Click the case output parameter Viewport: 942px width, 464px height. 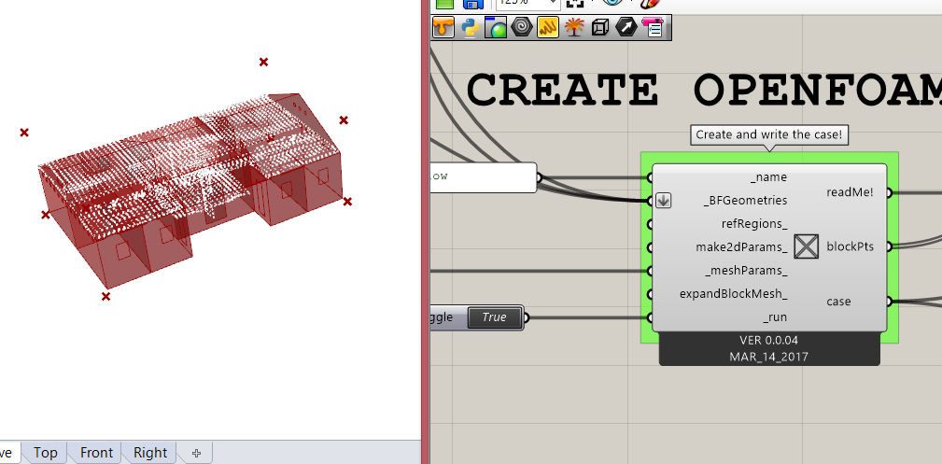click(838, 302)
